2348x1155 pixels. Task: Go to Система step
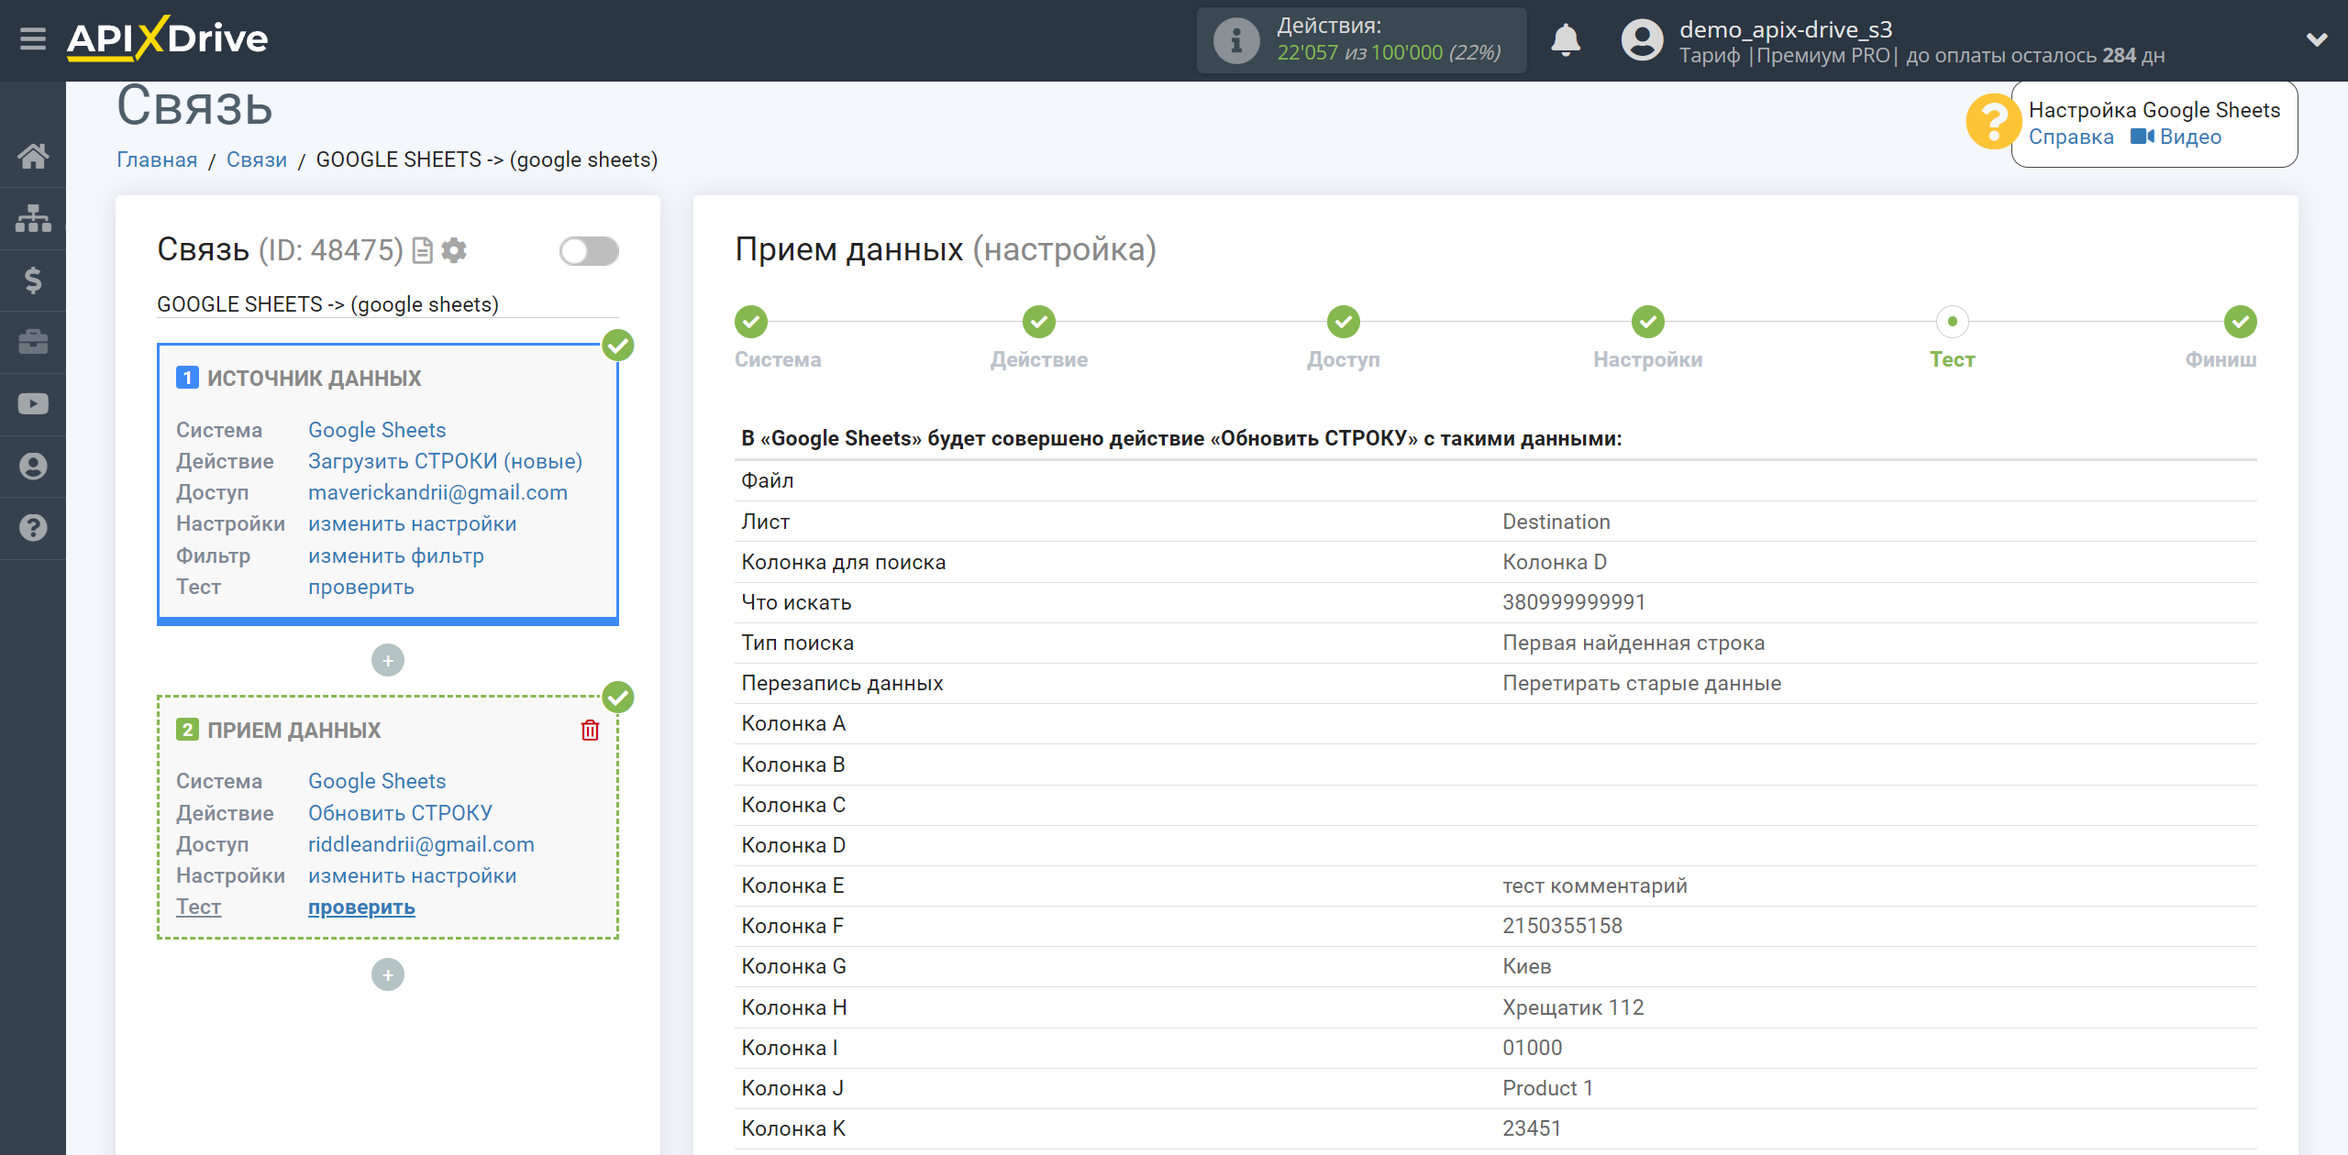[x=751, y=322]
